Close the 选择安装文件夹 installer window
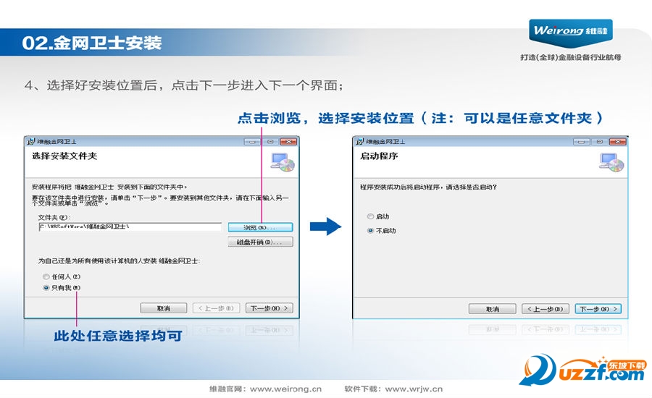 pyautogui.click(x=288, y=142)
